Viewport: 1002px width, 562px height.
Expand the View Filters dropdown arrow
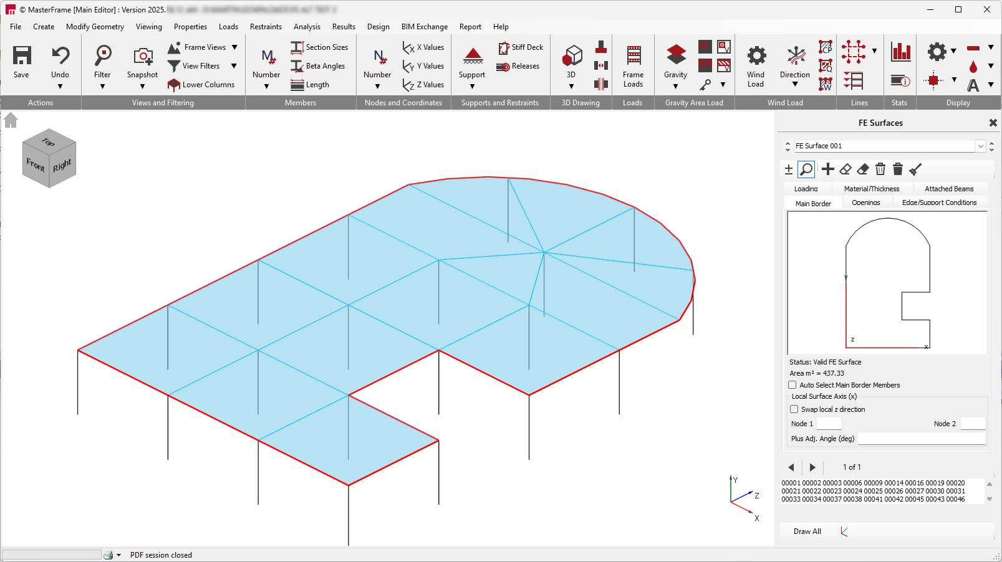click(x=234, y=66)
